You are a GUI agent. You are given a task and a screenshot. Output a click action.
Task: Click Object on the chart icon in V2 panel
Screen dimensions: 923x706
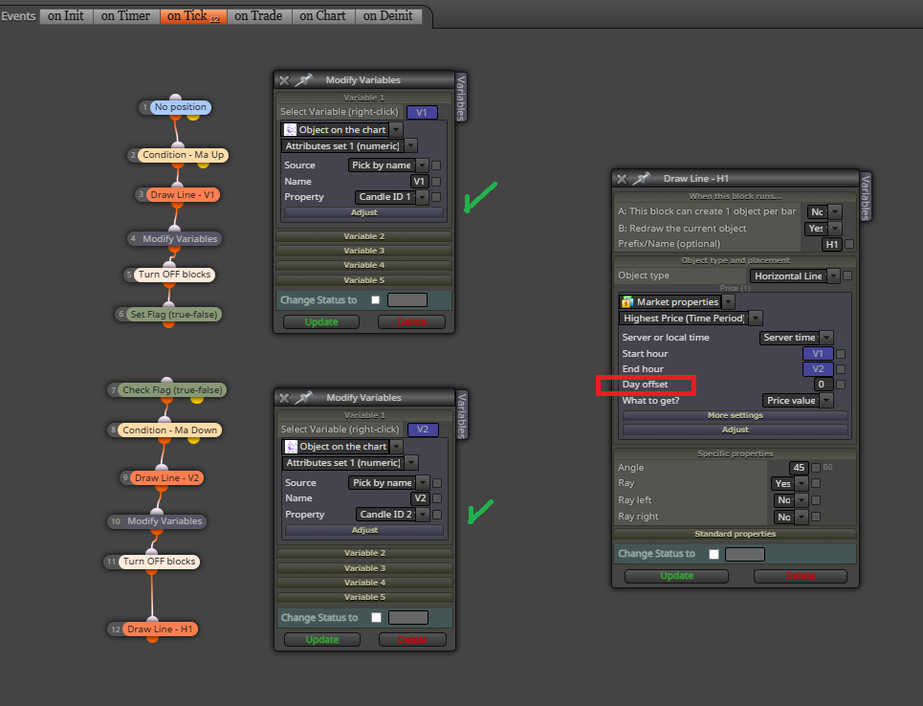tap(291, 447)
